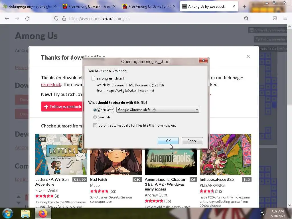Click the Mado author name
Image resolution: width=292 pixels, height=219 pixels.
pos(95,185)
